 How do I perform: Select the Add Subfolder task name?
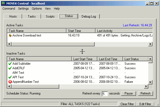pyautogui.click(x=21, y=64)
